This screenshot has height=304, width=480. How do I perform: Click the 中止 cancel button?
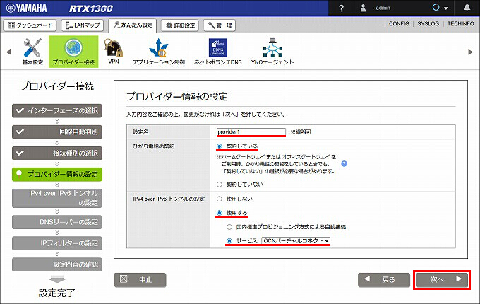click(140, 279)
